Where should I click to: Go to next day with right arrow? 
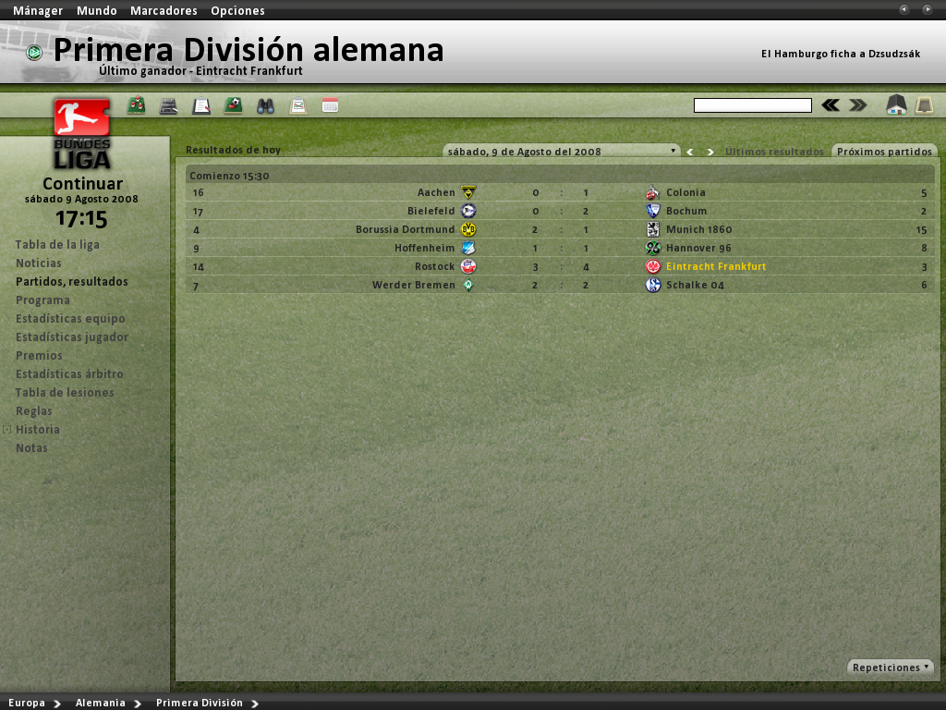[710, 153]
